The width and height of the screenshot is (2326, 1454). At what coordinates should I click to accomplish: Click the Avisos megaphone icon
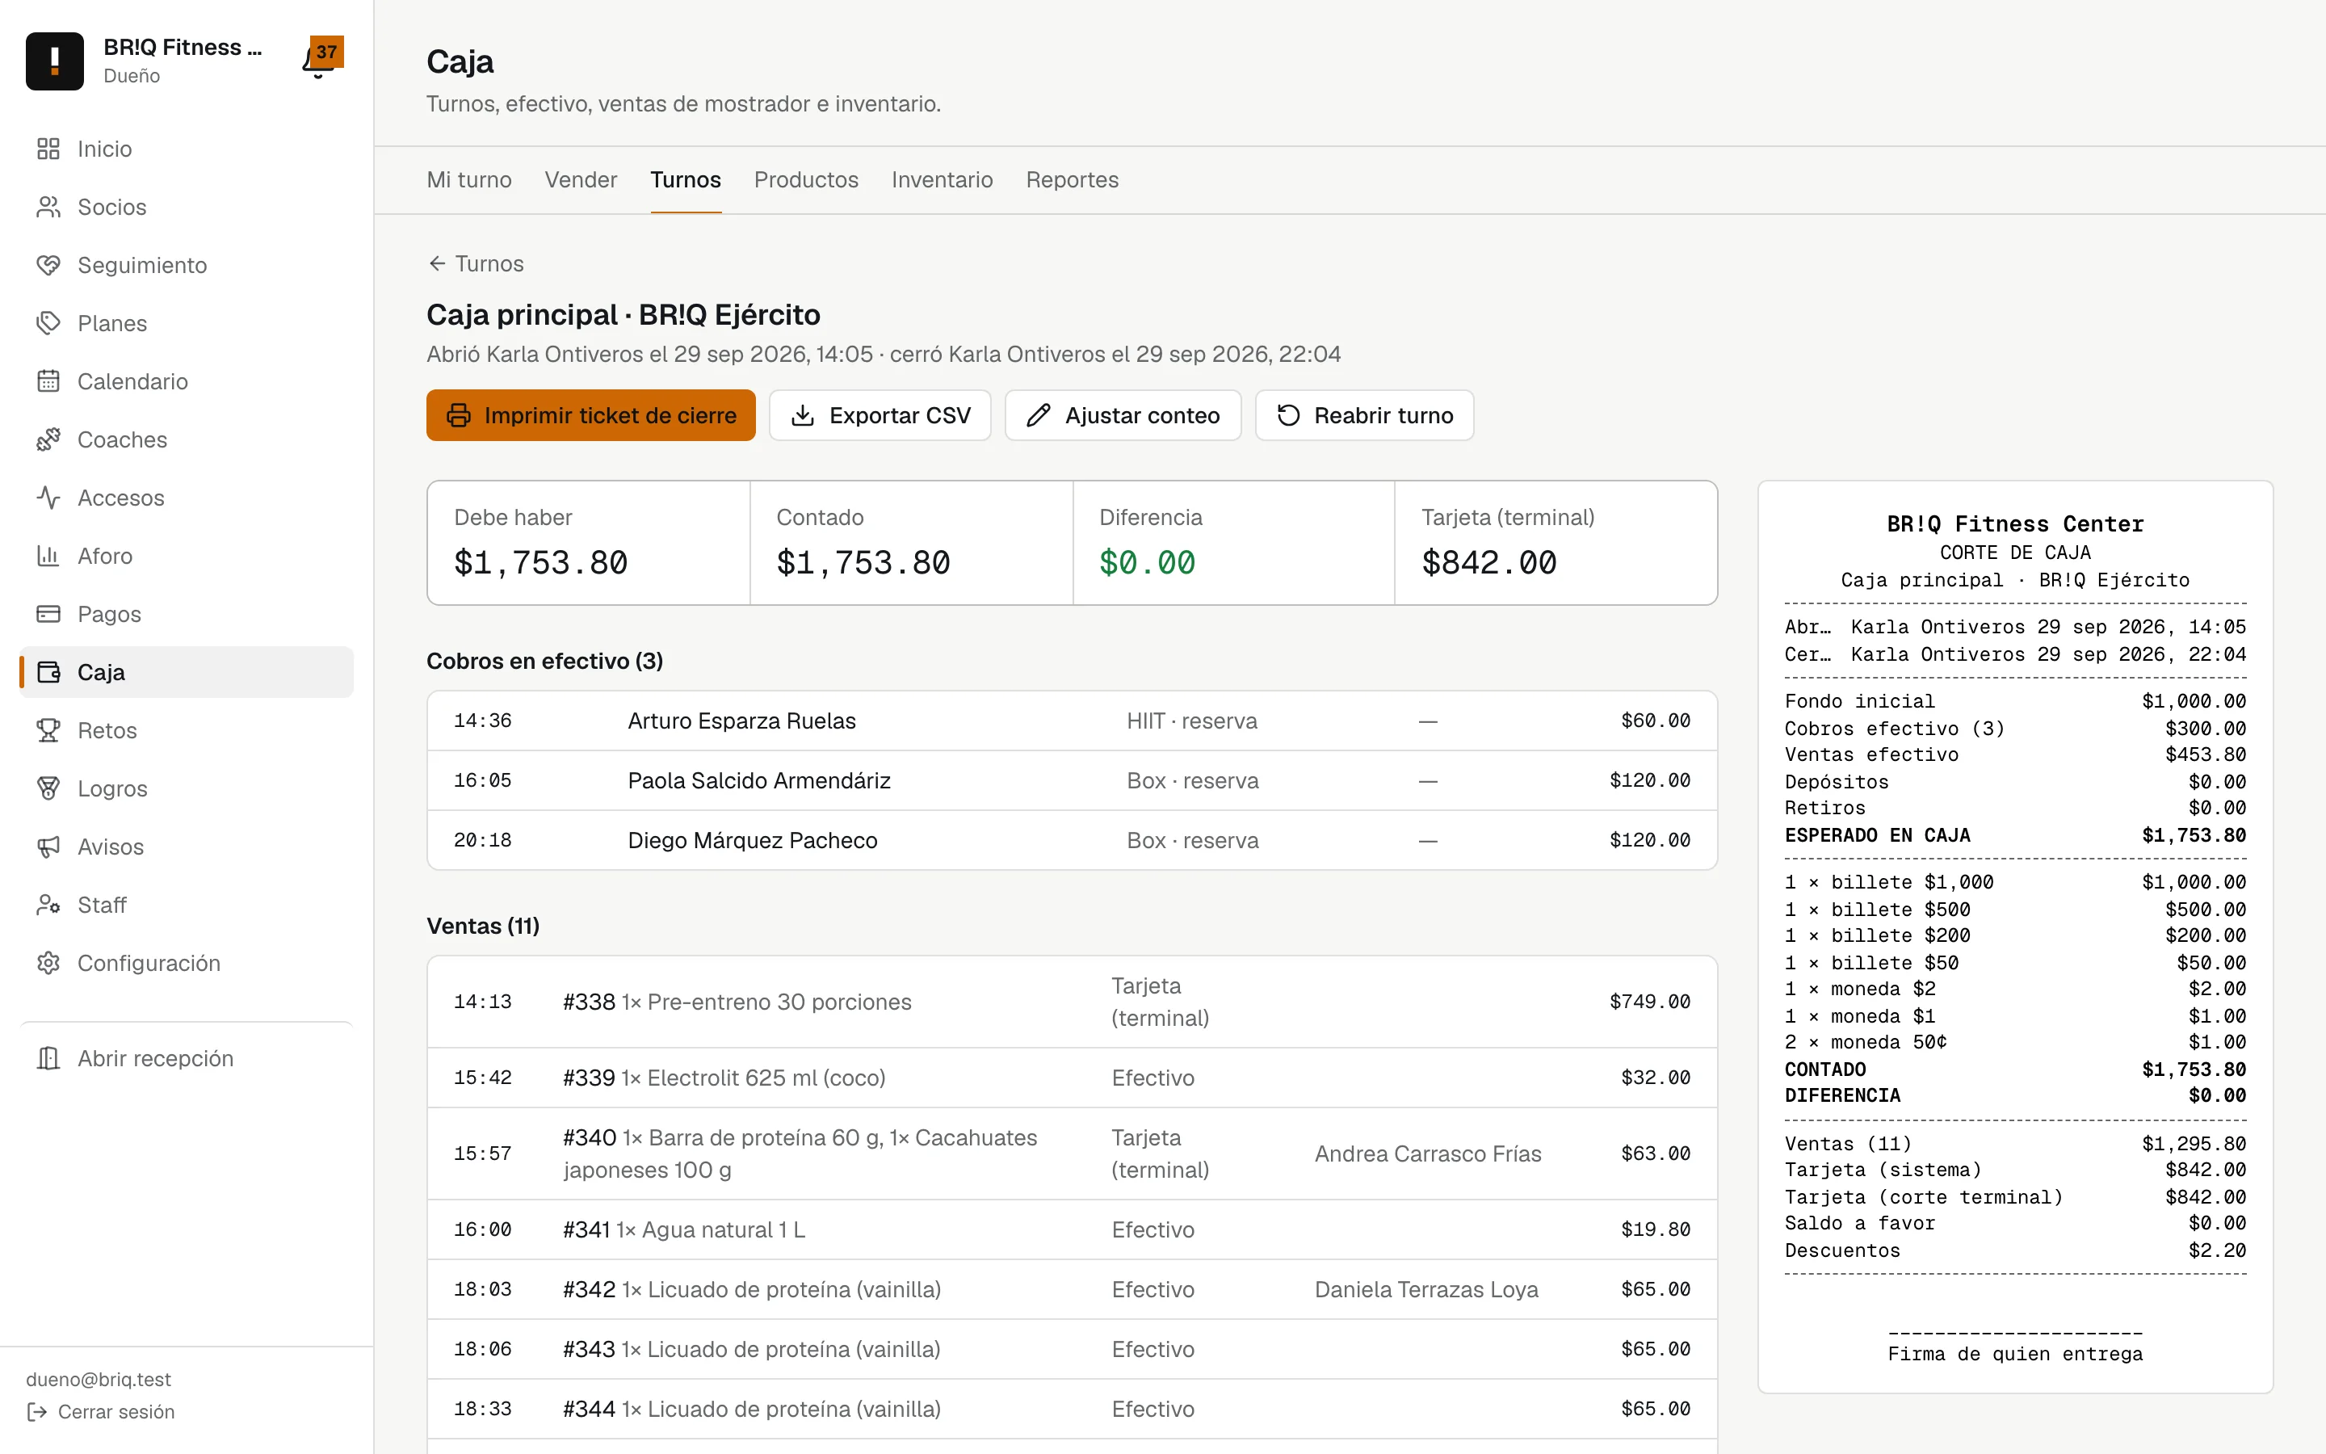click(48, 847)
